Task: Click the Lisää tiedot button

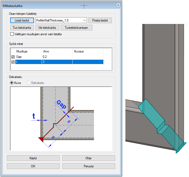Action: click(x=22, y=20)
